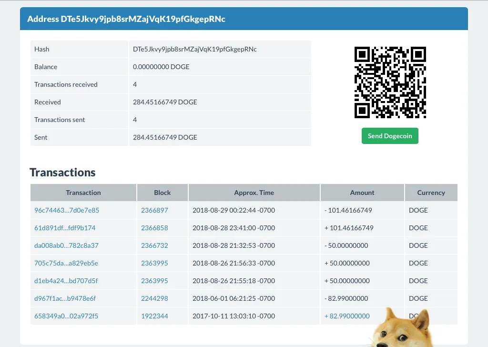Image resolution: width=488 pixels, height=347 pixels.
Task: Click time 2018-08-28 21:32:53 -0700
Action: click(x=234, y=245)
